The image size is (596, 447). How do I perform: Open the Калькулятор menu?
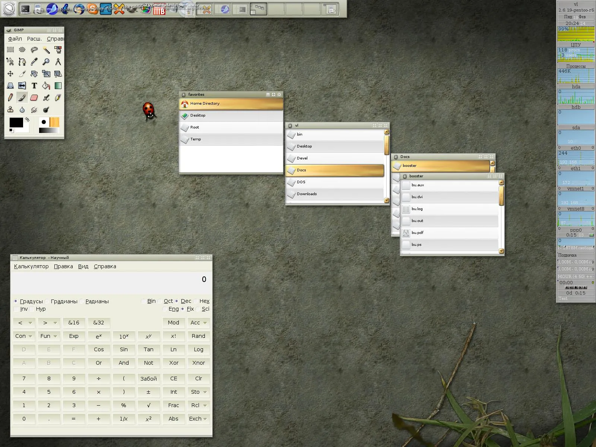tap(31, 266)
